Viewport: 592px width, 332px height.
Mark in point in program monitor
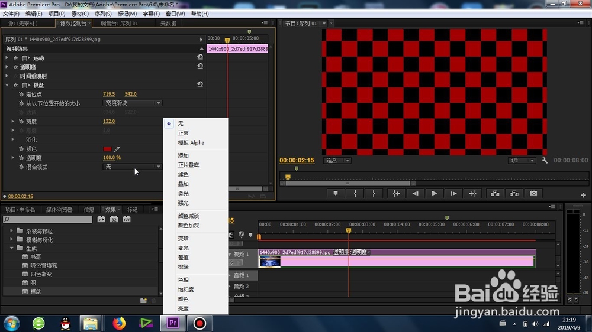(x=355, y=193)
